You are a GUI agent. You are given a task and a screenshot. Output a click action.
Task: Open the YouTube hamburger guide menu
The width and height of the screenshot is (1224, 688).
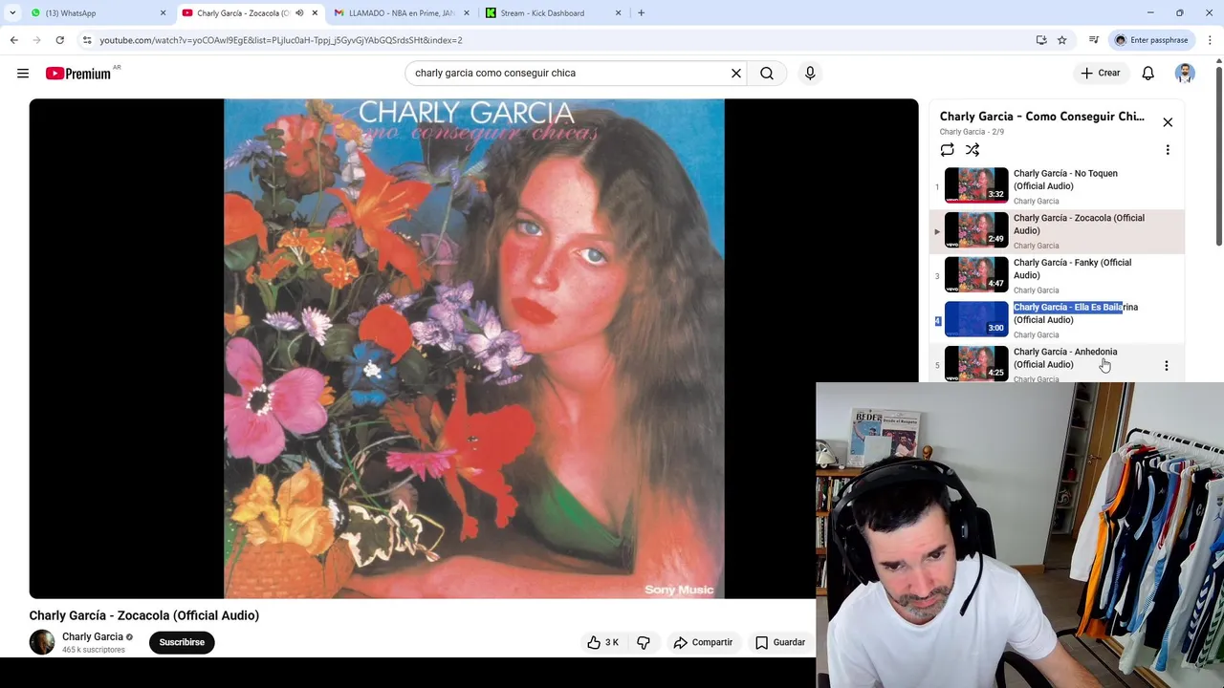23,73
